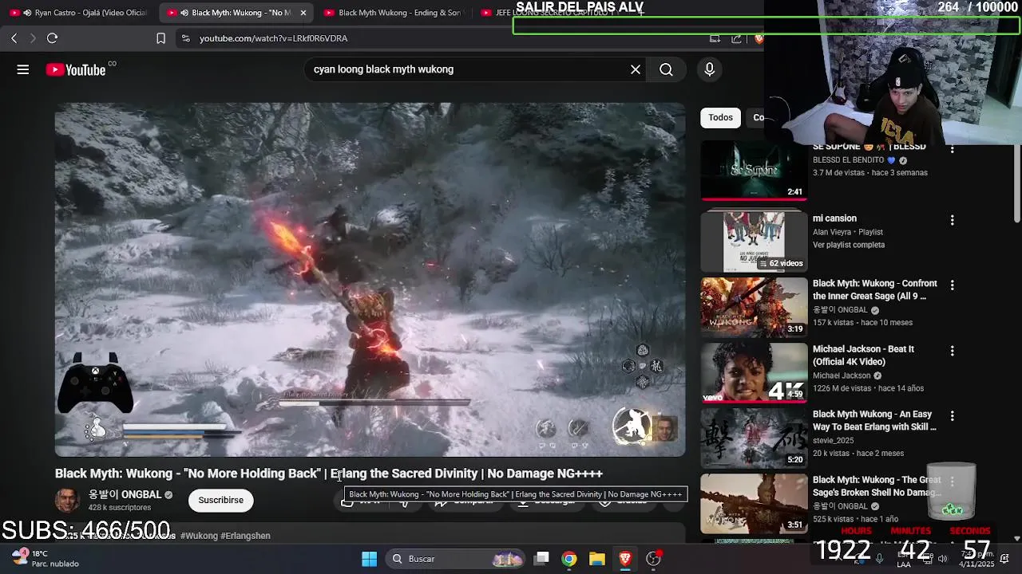Open the mi cansion playlist thumbnail
This screenshot has width=1022, height=574.
tap(754, 242)
